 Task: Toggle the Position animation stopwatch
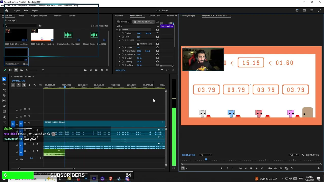coord(123,33)
